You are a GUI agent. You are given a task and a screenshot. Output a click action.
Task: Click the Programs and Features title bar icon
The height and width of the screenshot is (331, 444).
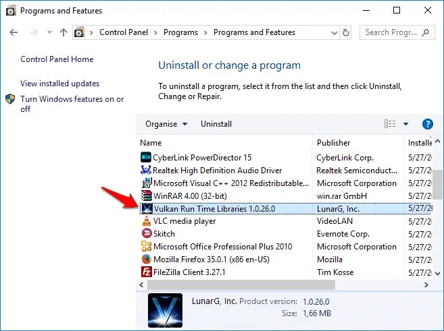click(x=11, y=11)
